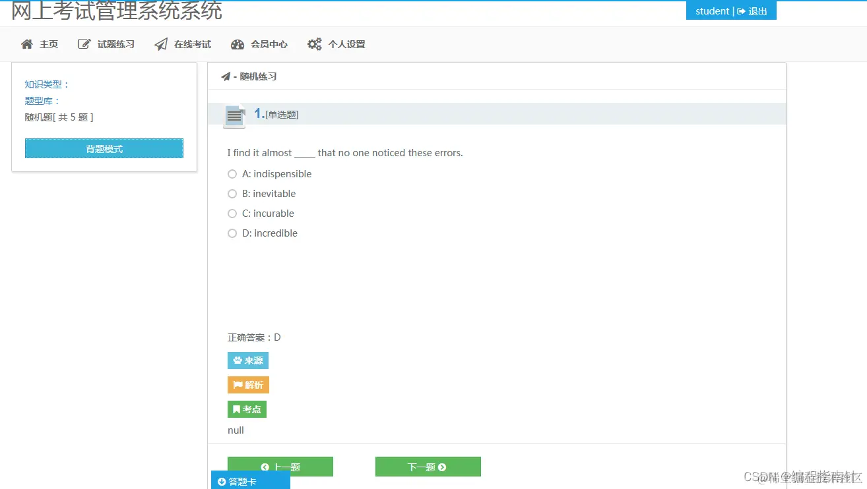Click the 知识类型 label
The height and width of the screenshot is (489, 867).
[x=47, y=84]
